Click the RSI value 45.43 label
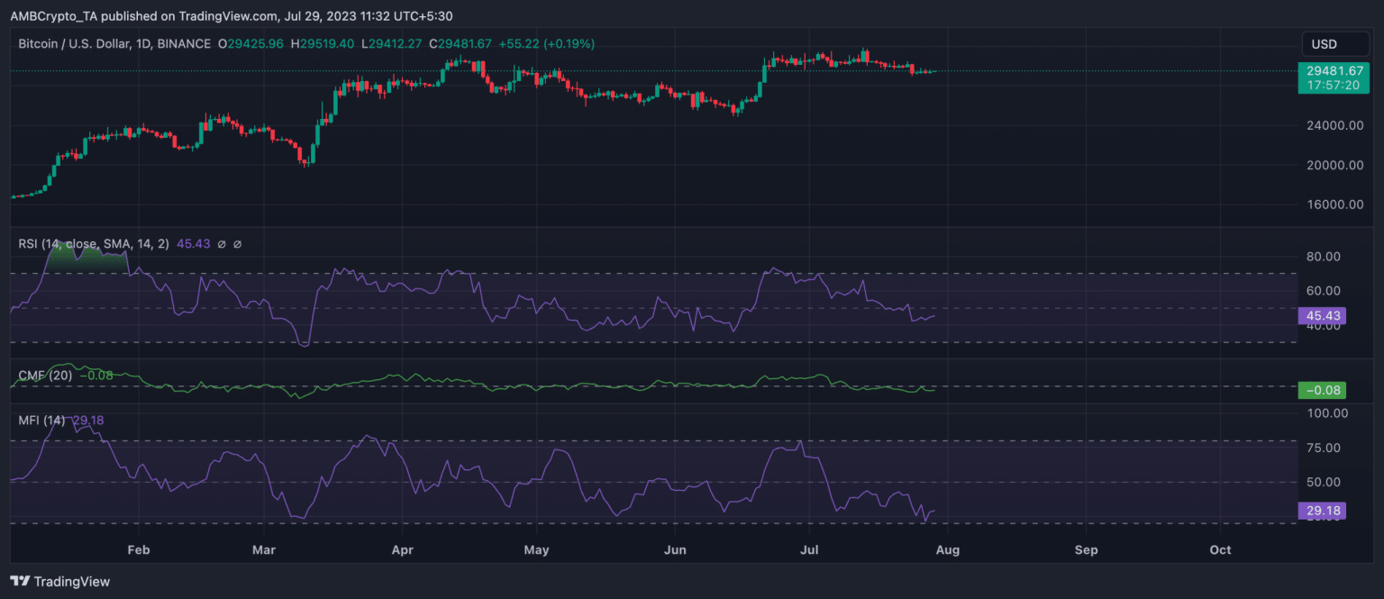Viewport: 1384px width, 599px height. pos(1322,316)
